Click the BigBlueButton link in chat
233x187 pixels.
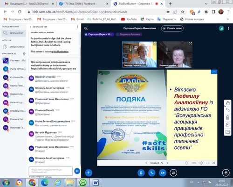click(61, 51)
